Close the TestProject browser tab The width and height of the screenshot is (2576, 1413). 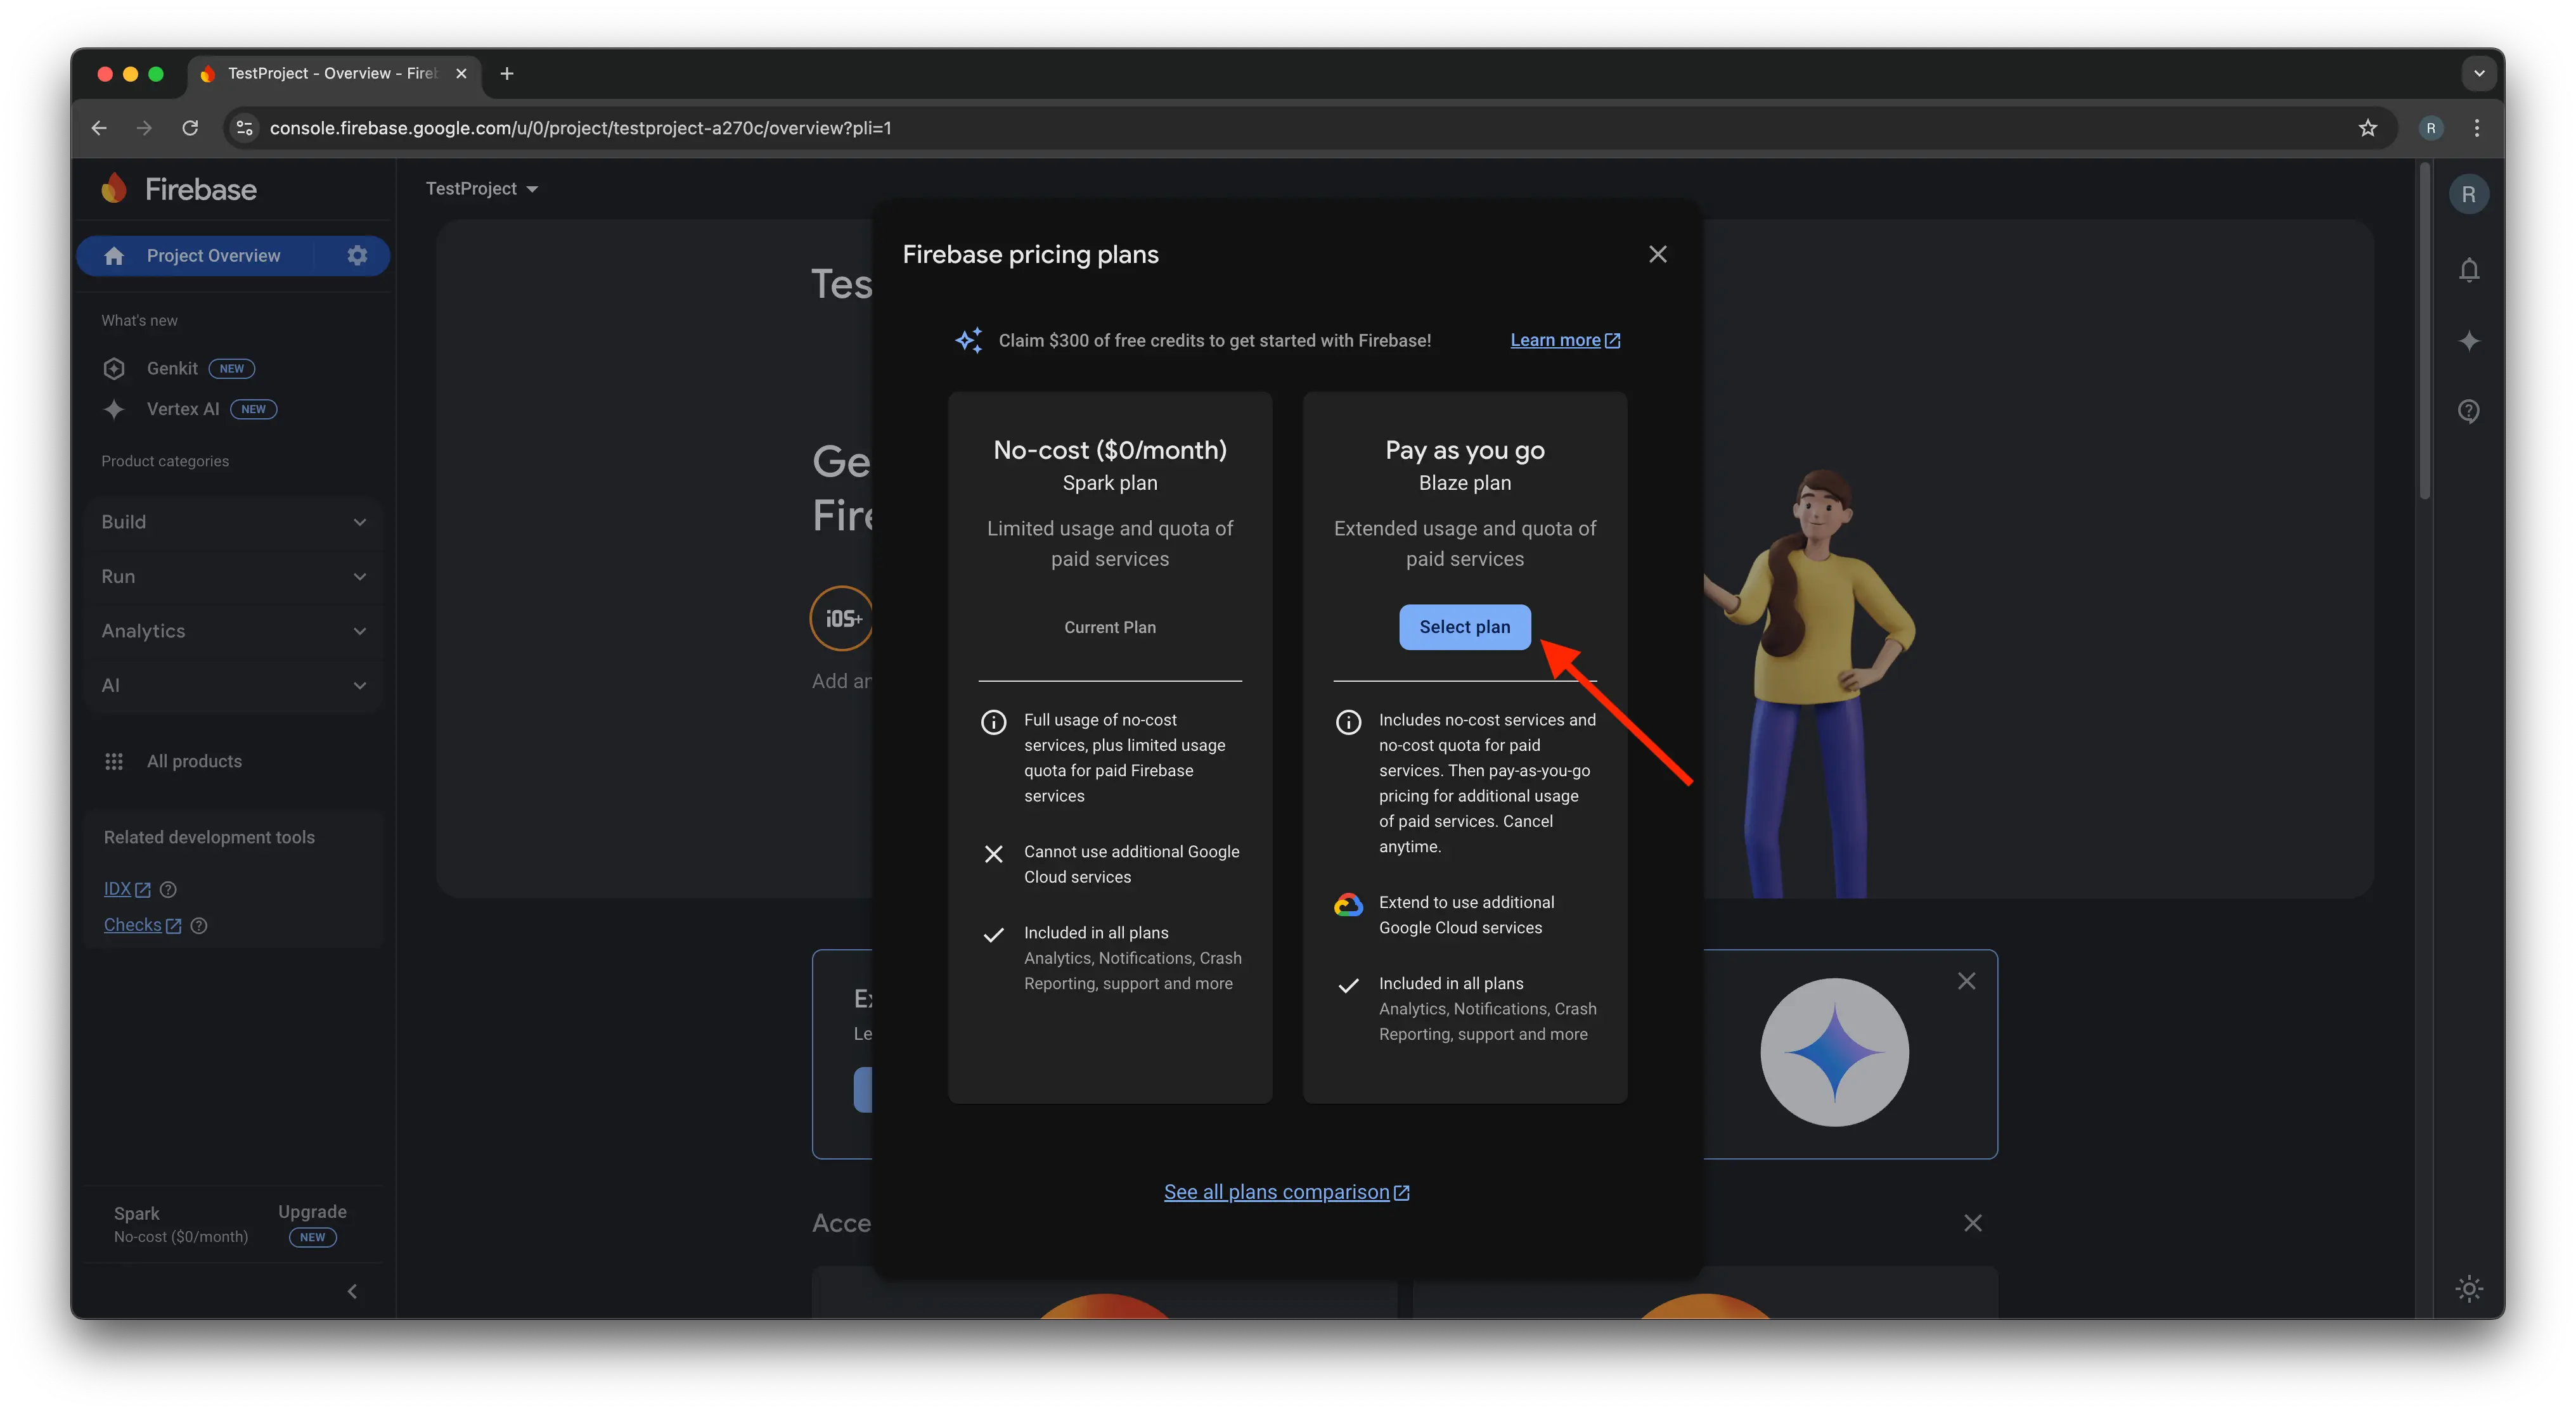461,73
